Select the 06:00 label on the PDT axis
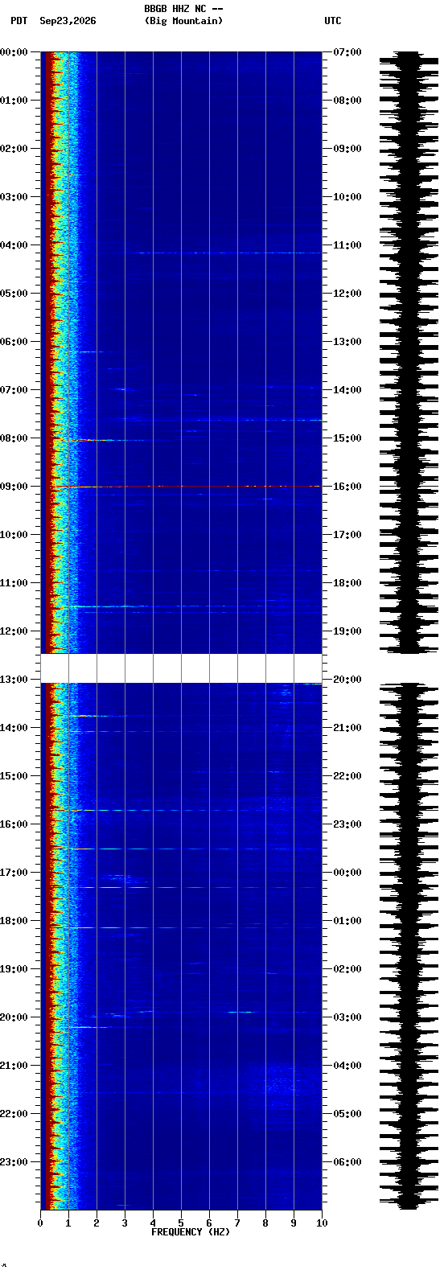 [x=14, y=342]
